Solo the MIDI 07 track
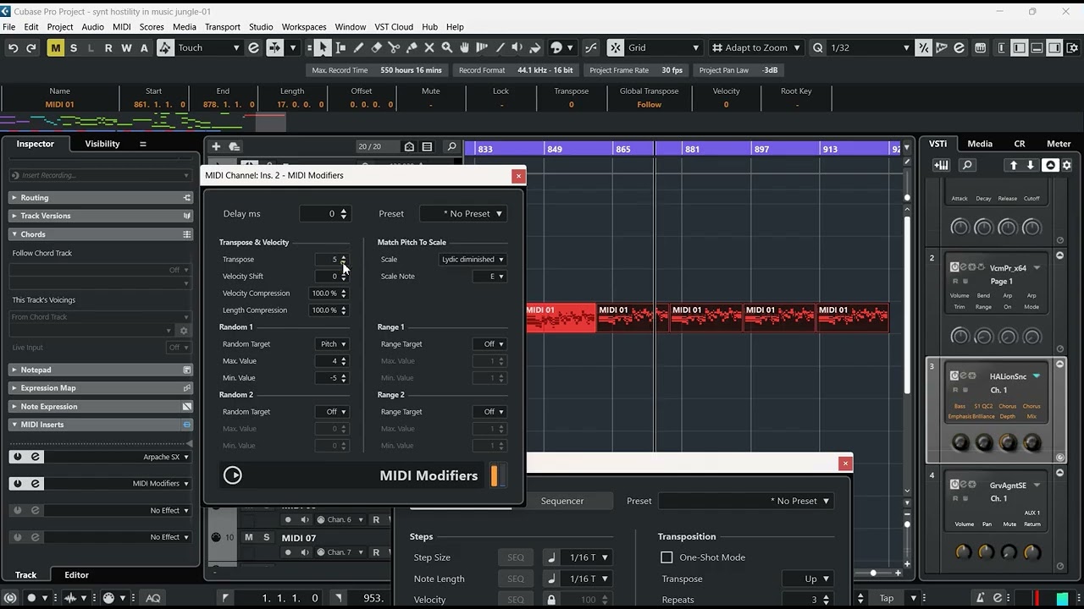This screenshot has width=1084, height=609. tap(266, 537)
